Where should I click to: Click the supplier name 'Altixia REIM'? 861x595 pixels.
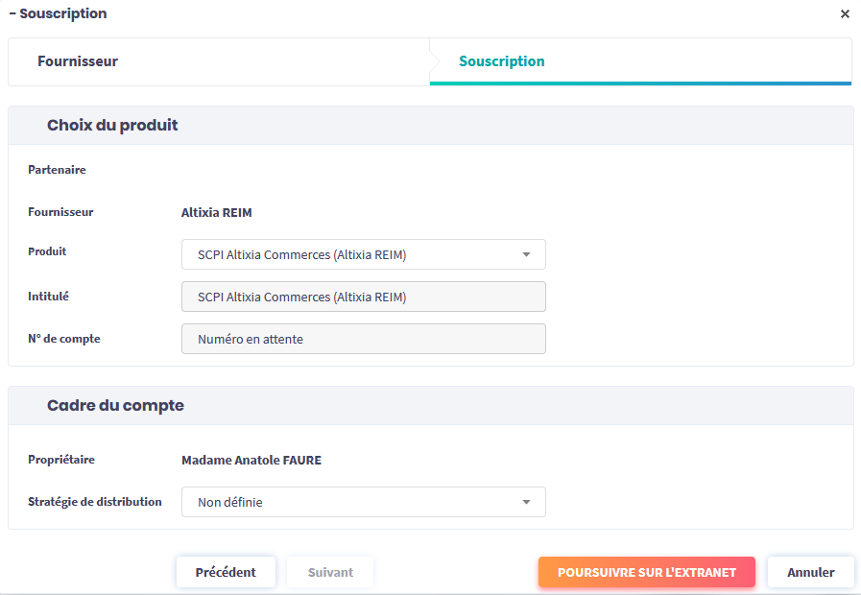(217, 213)
